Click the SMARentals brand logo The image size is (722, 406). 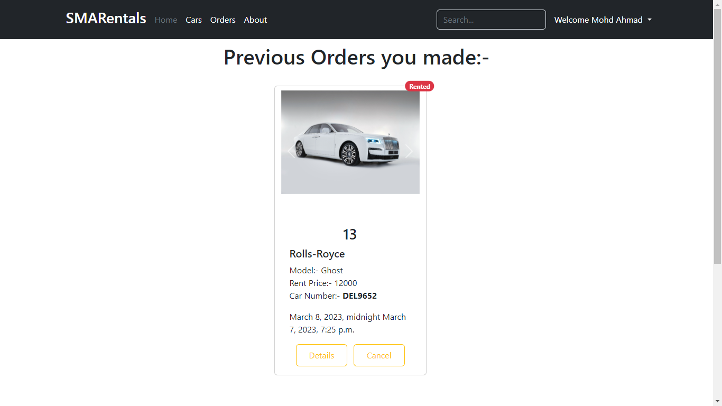[x=106, y=19]
